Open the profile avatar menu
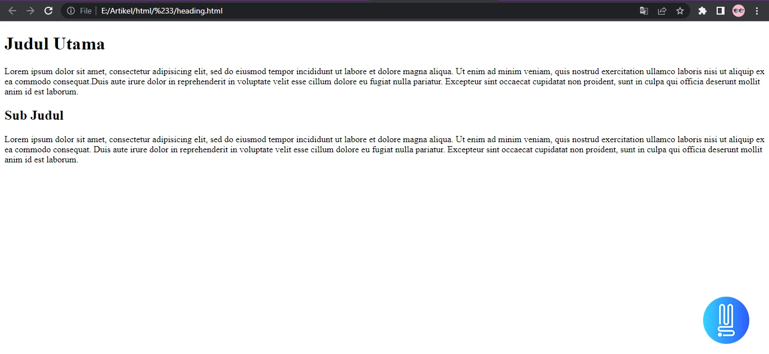This screenshot has height=354, width=769. click(x=739, y=11)
